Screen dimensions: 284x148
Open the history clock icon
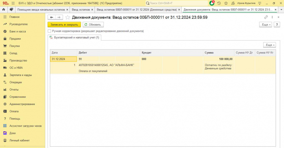click(219, 3)
